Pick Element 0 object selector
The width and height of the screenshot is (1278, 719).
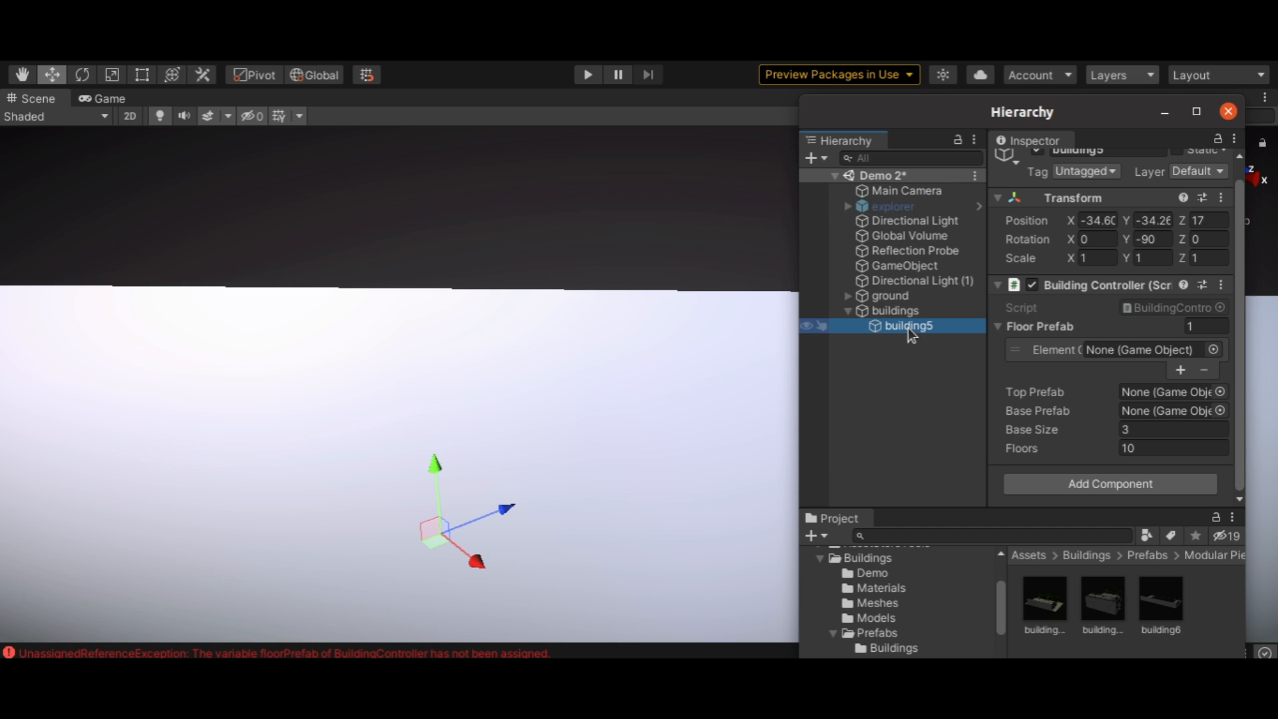(1213, 350)
